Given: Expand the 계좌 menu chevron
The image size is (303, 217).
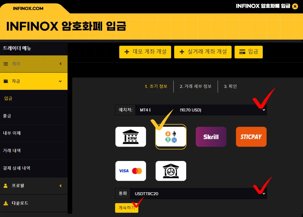Looking at the screenshot, I should (60, 64).
